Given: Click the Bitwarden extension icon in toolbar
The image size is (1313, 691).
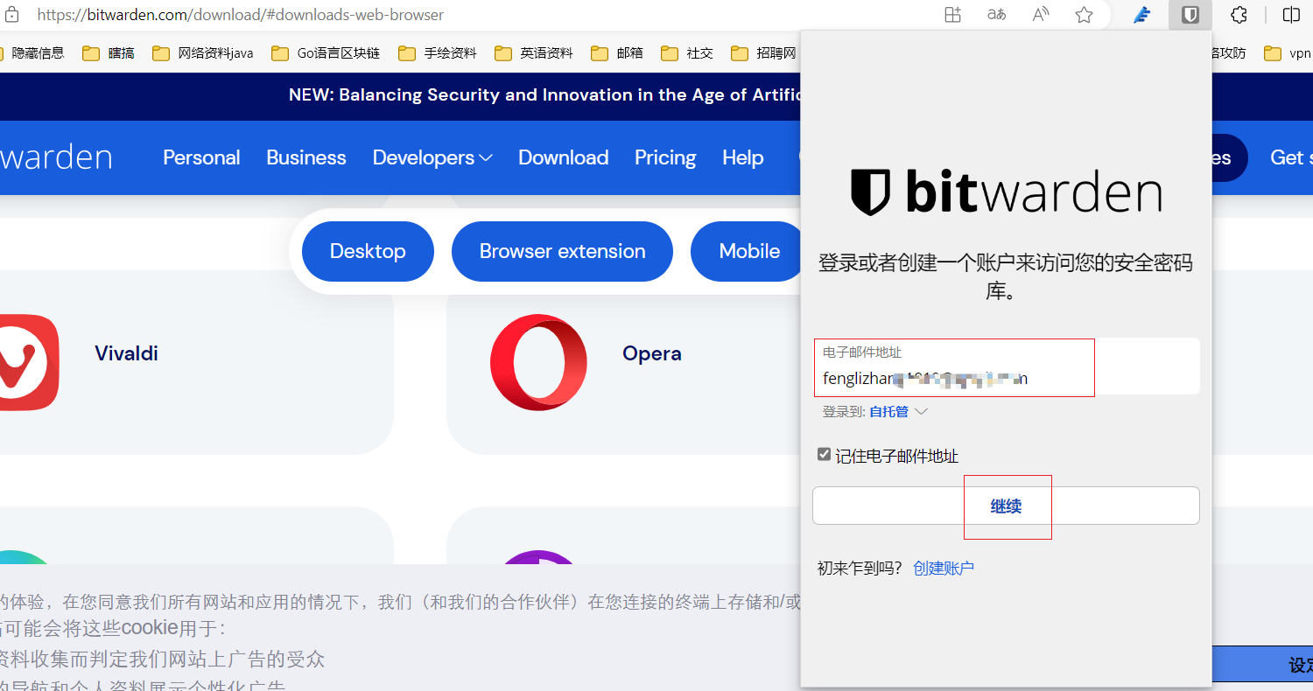Looking at the screenshot, I should [x=1190, y=15].
